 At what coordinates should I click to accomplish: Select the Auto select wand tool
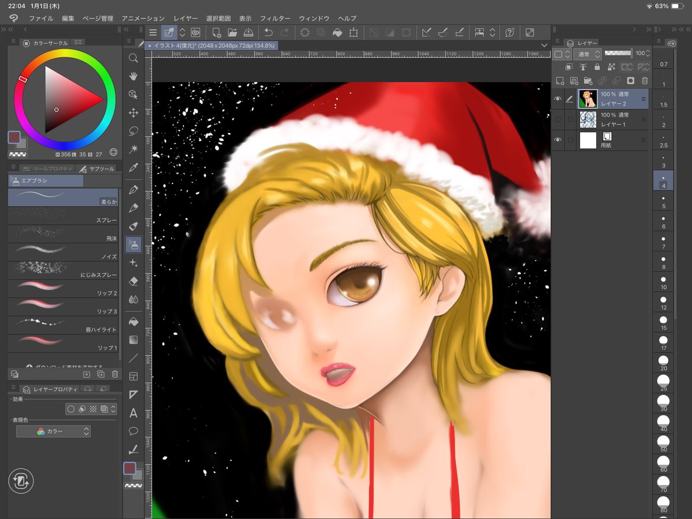click(x=133, y=149)
